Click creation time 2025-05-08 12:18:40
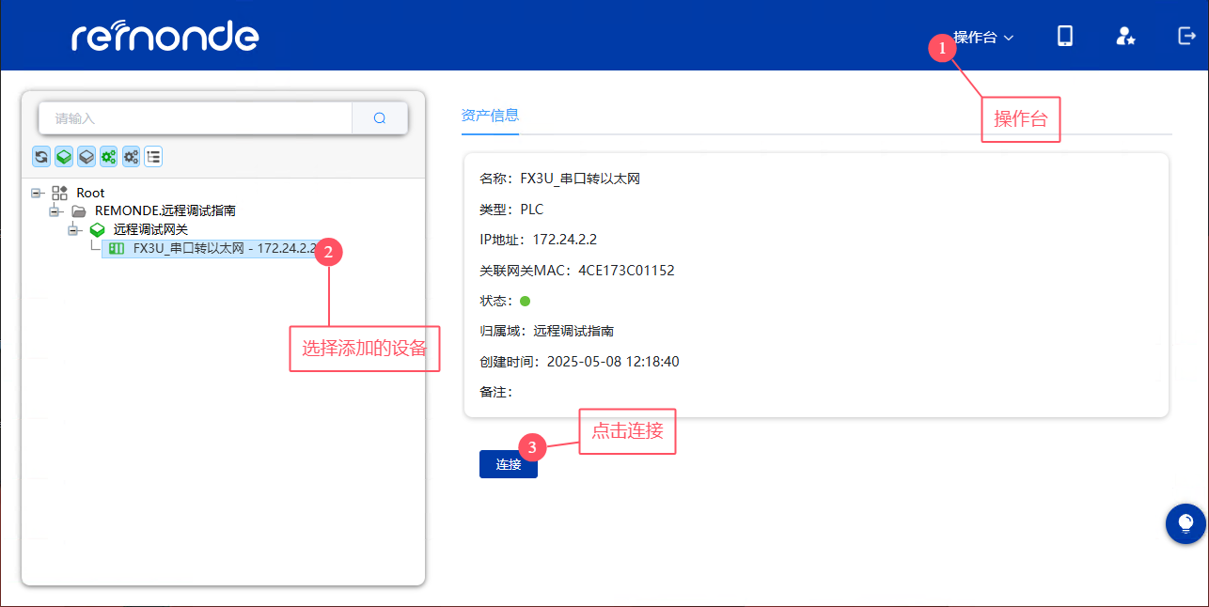This screenshot has height=607, width=1209. 613,362
